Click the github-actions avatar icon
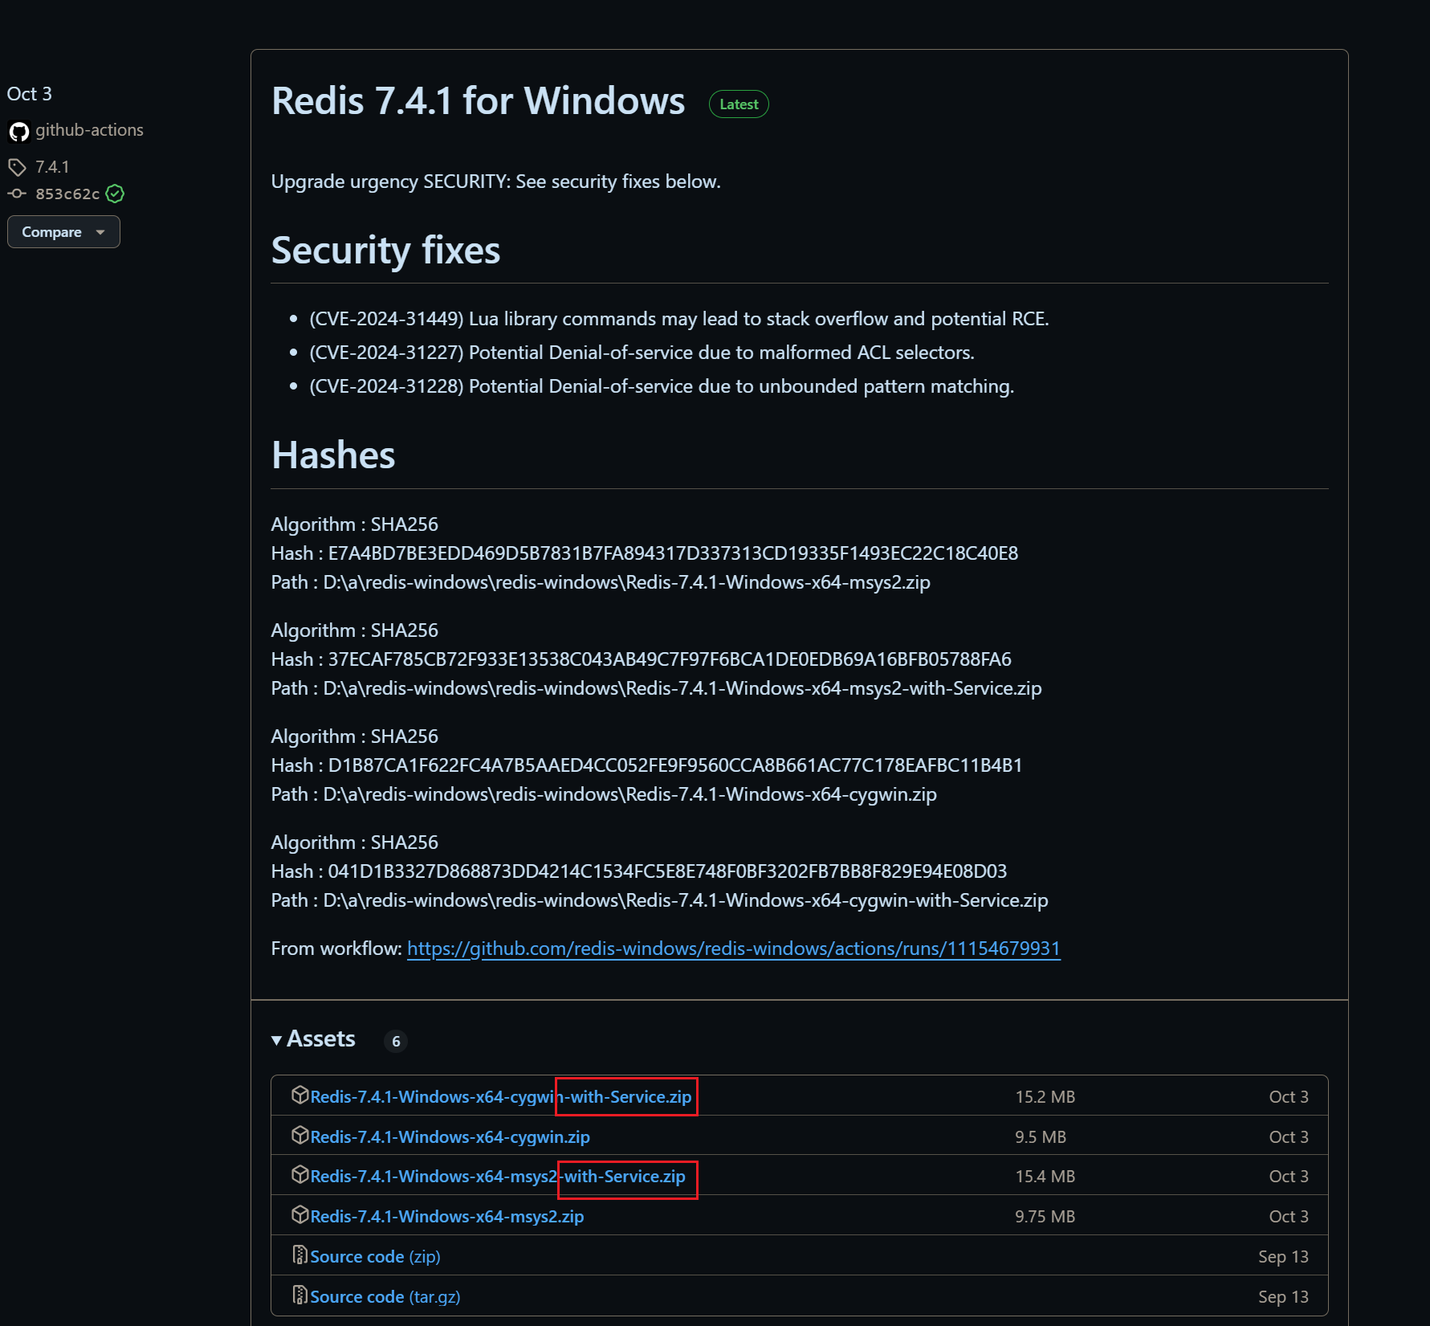This screenshot has height=1326, width=1430. 19,131
